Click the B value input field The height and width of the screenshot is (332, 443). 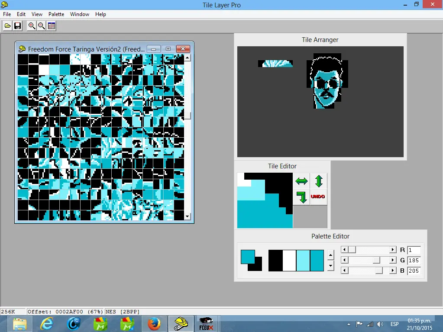[x=414, y=271]
